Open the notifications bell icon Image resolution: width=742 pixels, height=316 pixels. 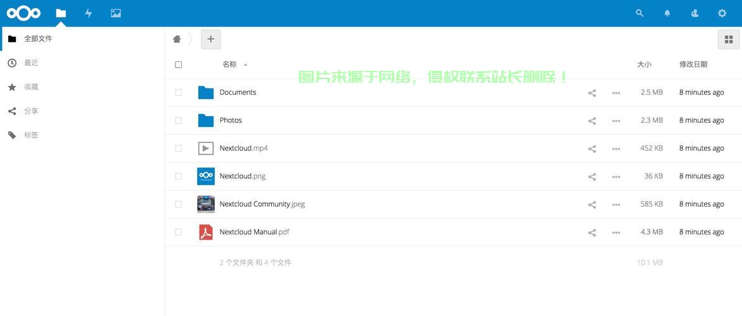pyautogui.click(x=667, y=13)
